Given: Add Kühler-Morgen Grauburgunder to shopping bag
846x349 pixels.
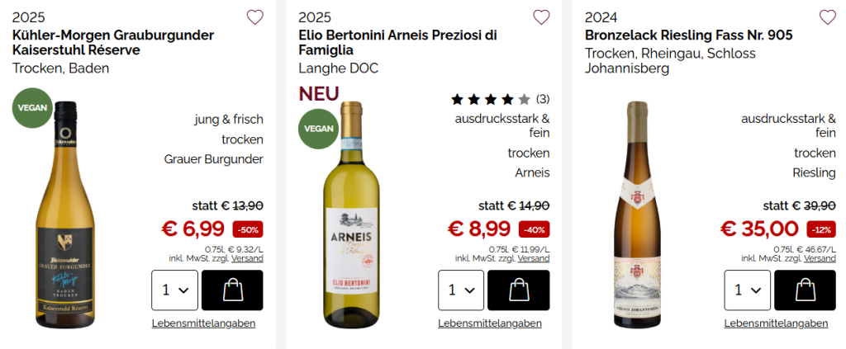Looking at the screenshot, I should click(x=232, y=290).
